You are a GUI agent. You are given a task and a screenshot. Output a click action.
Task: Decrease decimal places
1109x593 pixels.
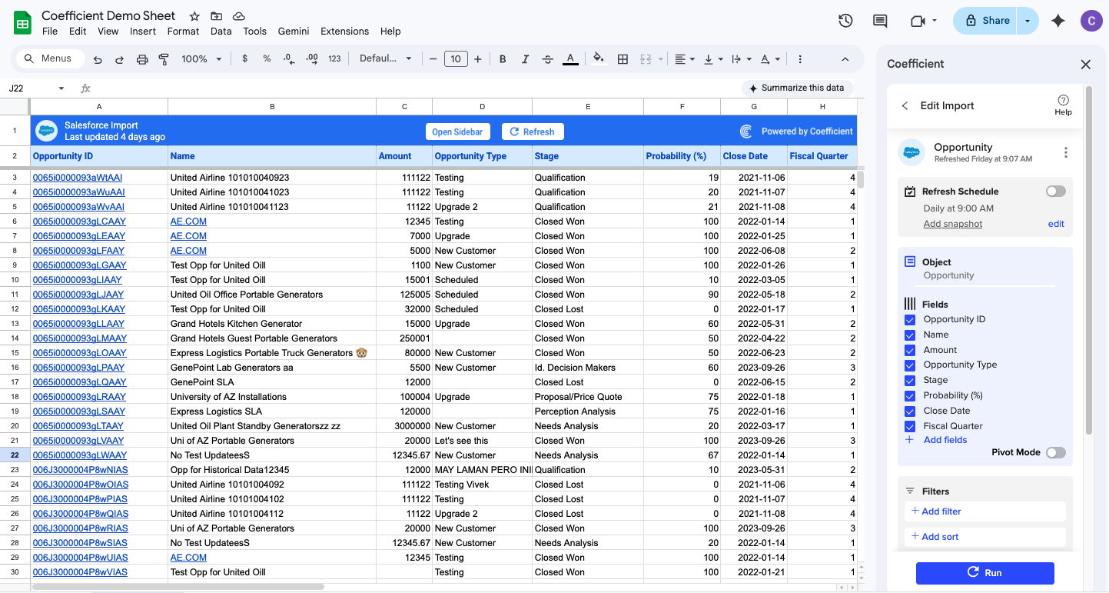coord(288,58)
